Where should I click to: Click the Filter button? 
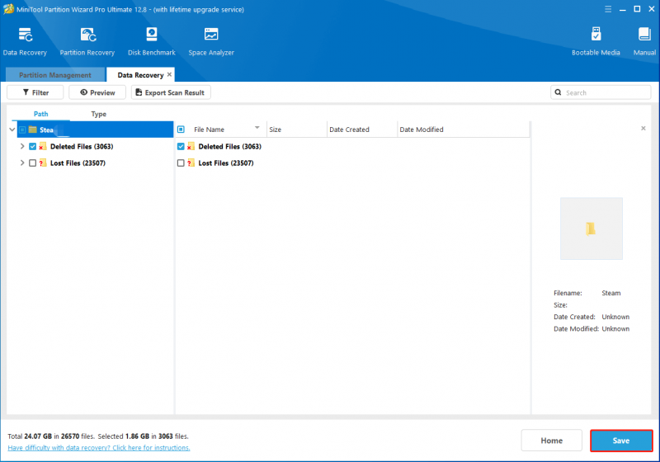point(35,92)
